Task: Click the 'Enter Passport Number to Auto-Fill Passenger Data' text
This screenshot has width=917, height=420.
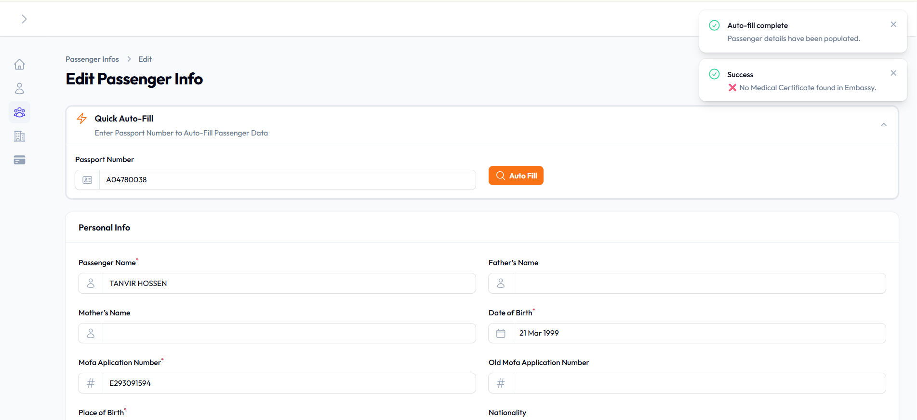Action: click(x=181, y=133)
